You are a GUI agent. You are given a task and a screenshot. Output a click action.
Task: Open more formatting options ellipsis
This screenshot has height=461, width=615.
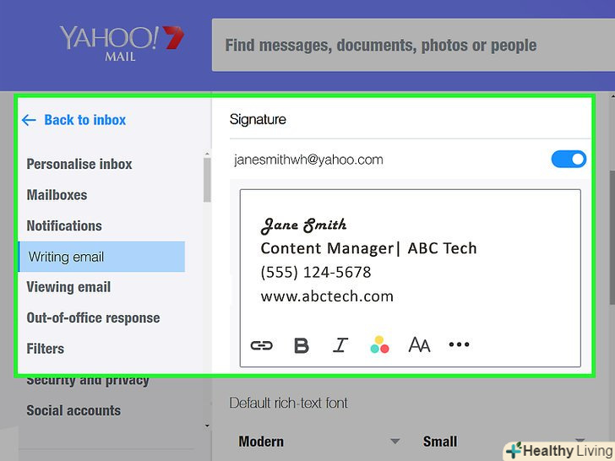(459, 344)
